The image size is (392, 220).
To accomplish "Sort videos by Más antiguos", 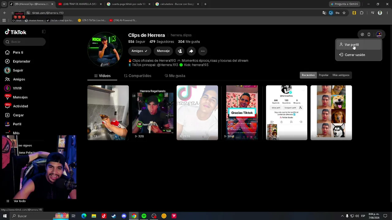I will 341,75.
